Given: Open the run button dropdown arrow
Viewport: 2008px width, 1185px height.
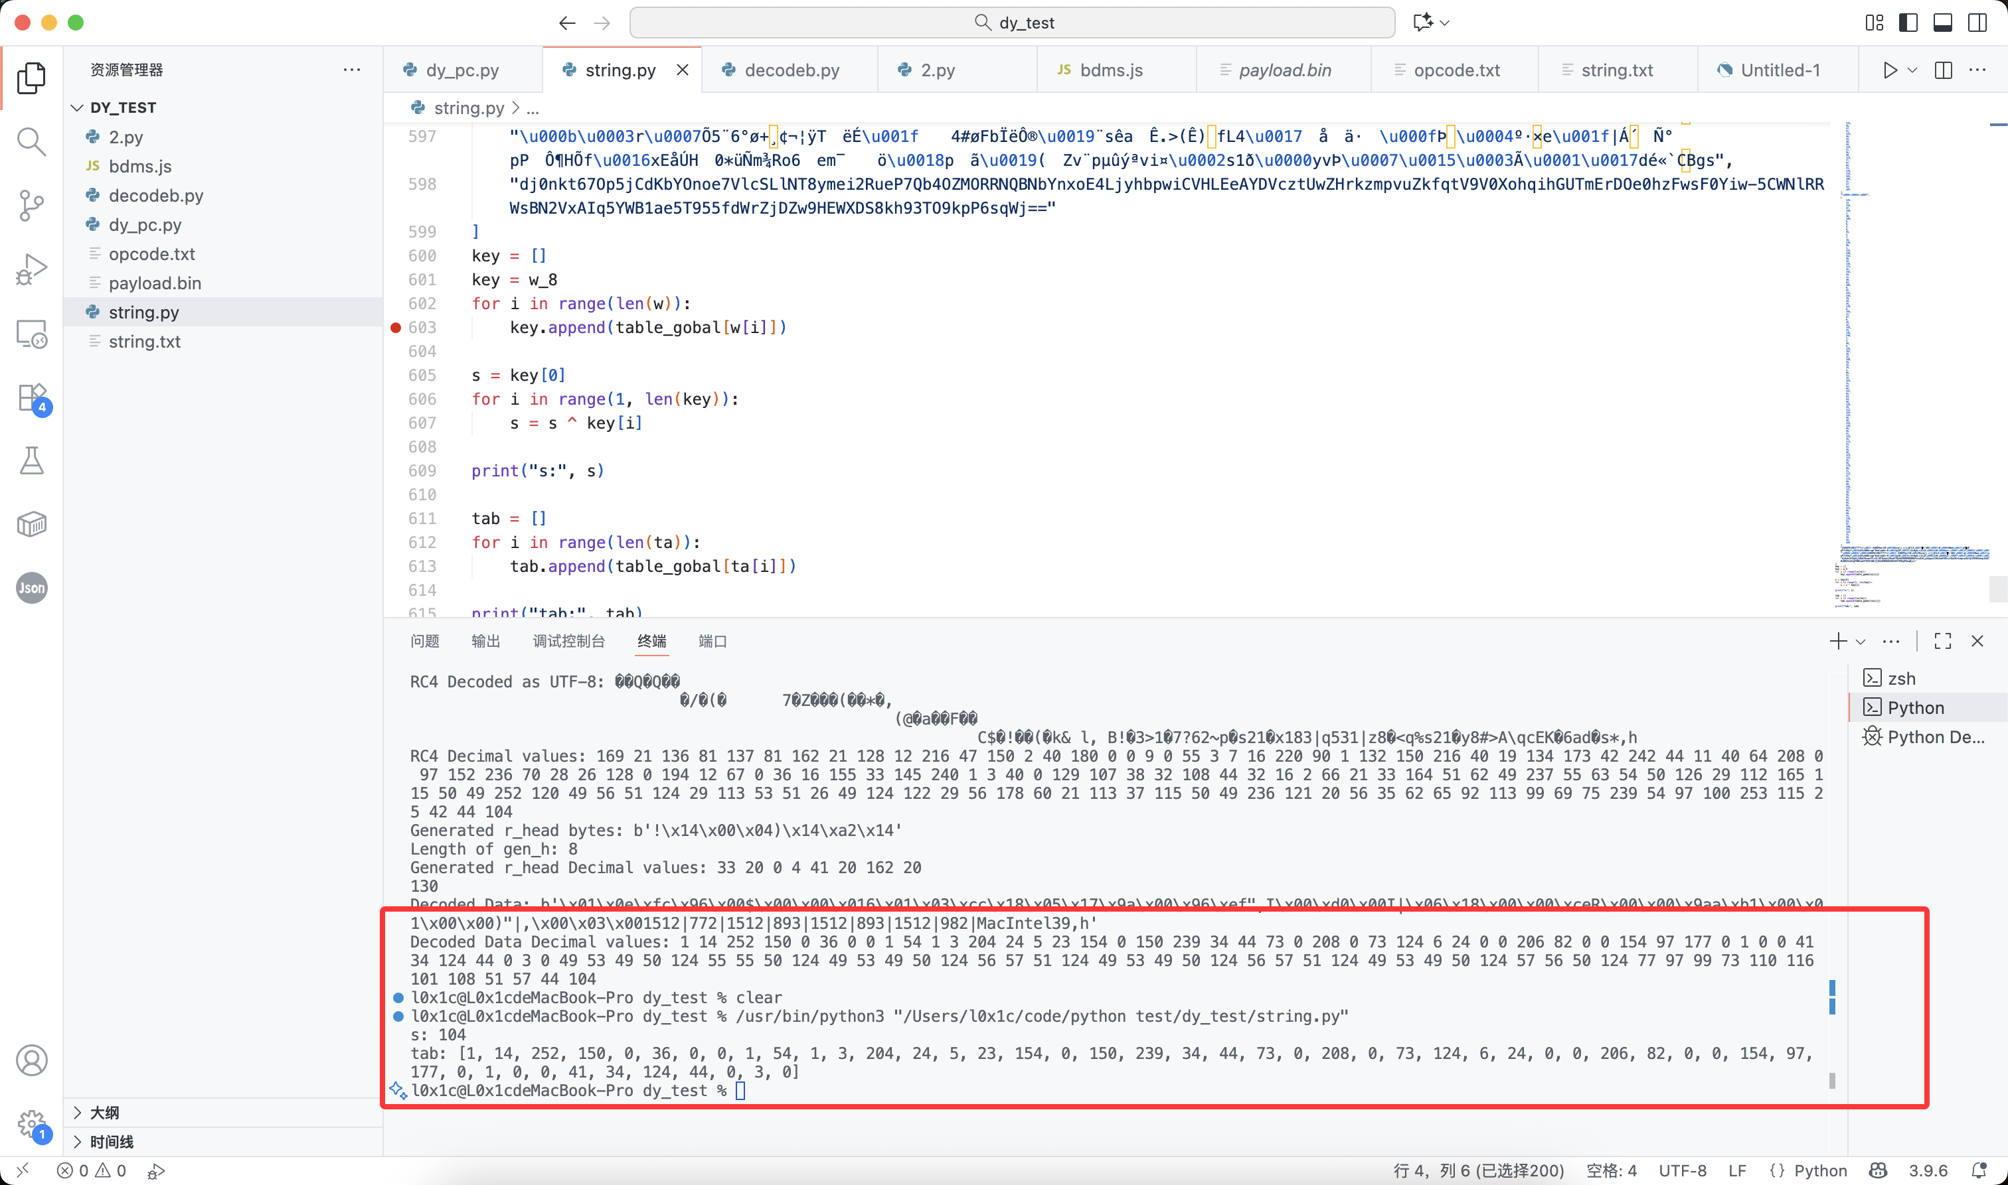Looking at the screenshot, I should [x=1912, y=70].
